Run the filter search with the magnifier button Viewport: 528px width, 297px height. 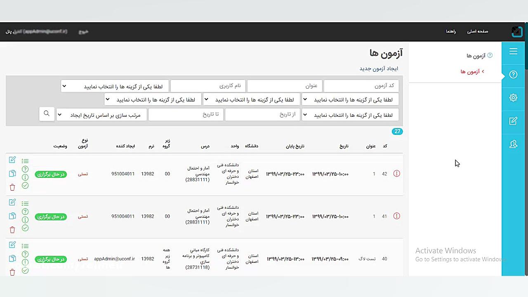coord(47,114)
